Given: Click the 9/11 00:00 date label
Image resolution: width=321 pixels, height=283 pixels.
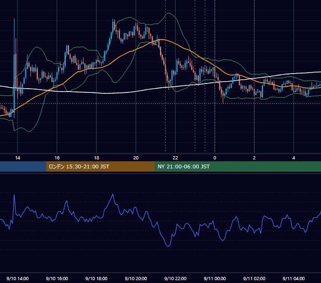Looking at the screenshot, I should point(215,278).
